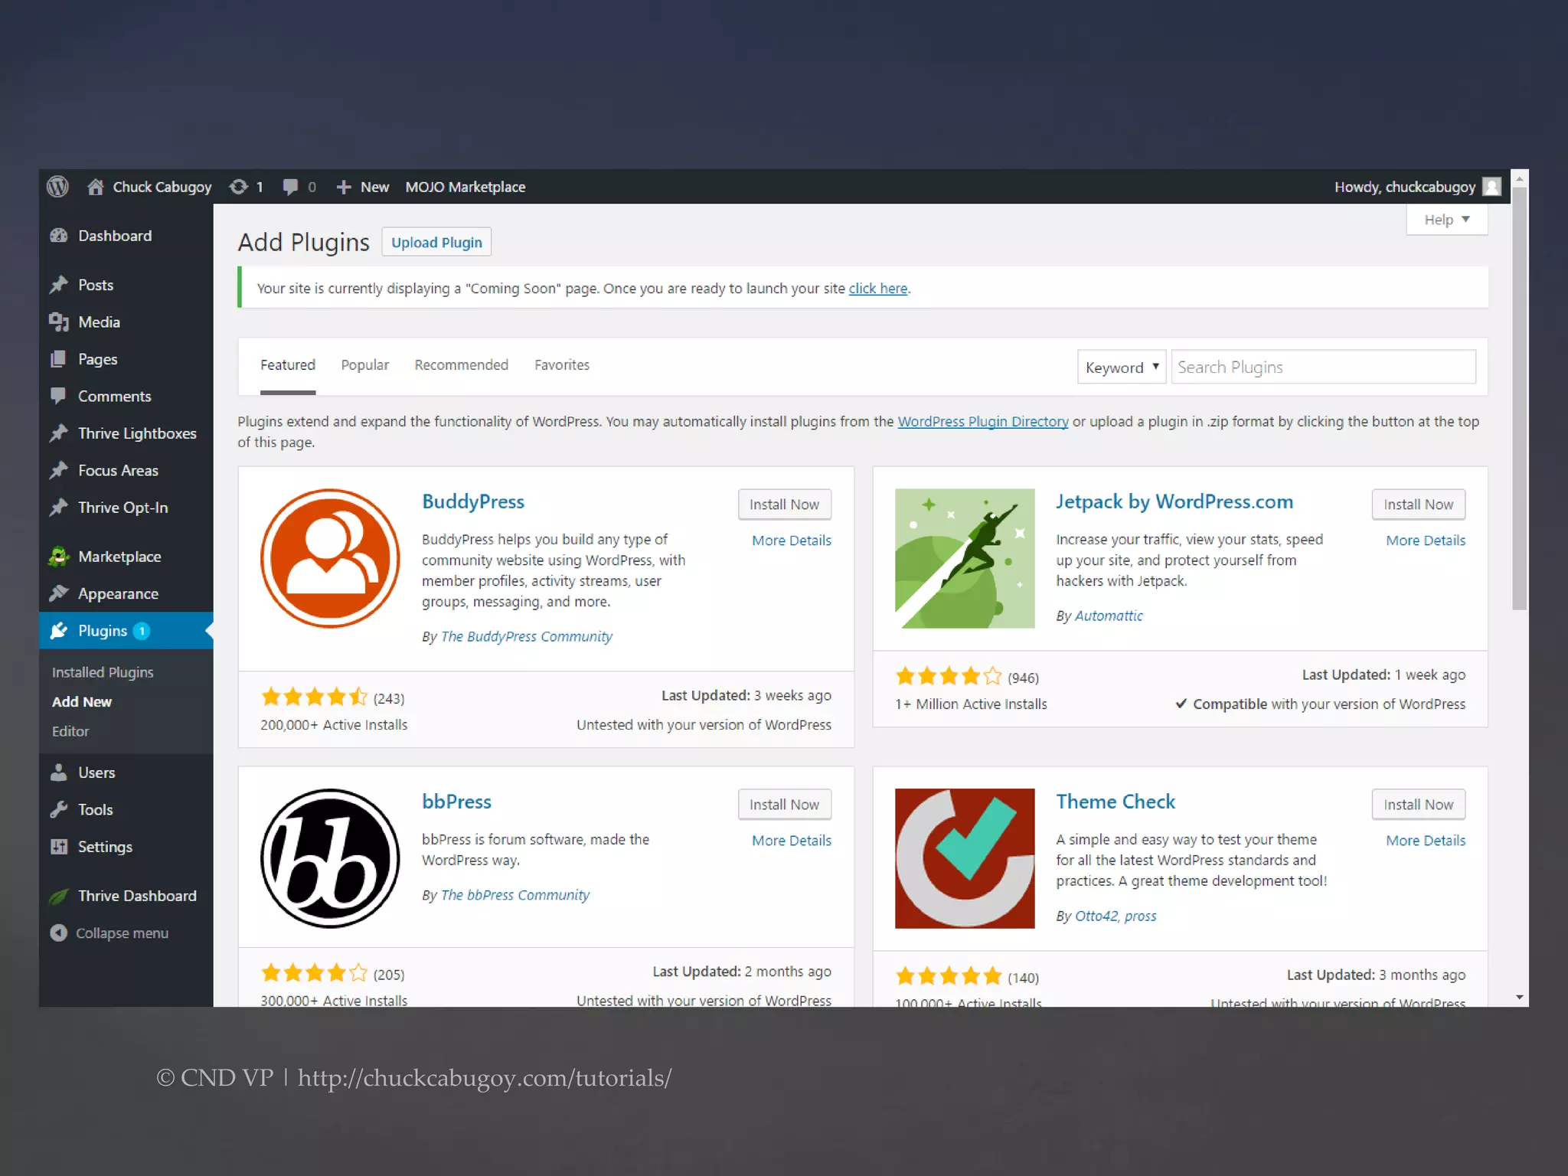Screen dimensions: 1568x1176
Task: Open More Details for bbPress
Action: [x=792, y=841]
